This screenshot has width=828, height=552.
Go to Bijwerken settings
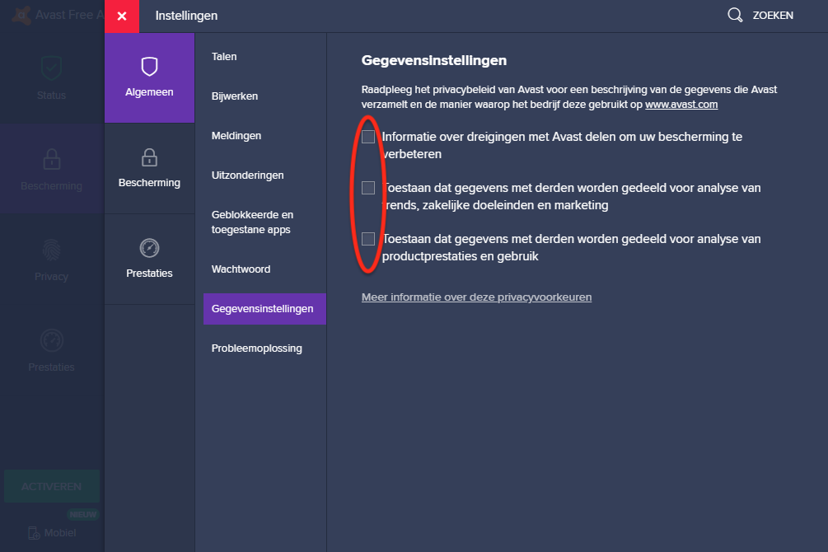click(235, 96)
